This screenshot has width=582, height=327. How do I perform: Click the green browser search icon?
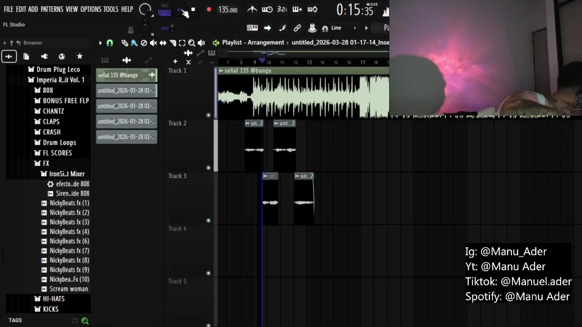(x=85, y=321)
